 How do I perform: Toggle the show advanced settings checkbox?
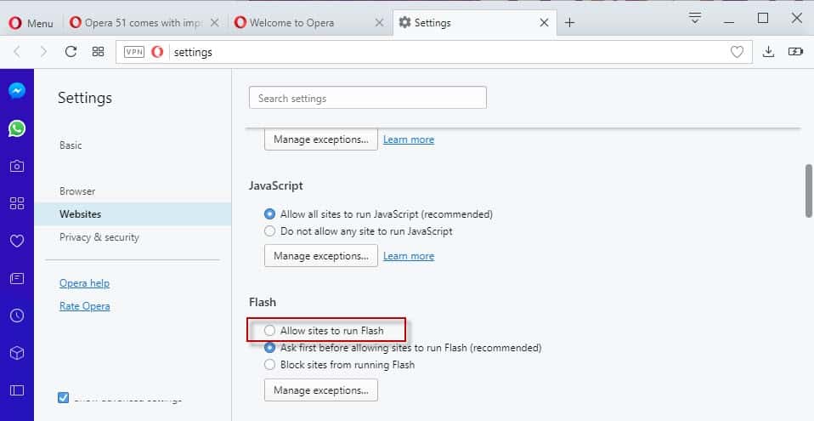[x=64, y=398]
